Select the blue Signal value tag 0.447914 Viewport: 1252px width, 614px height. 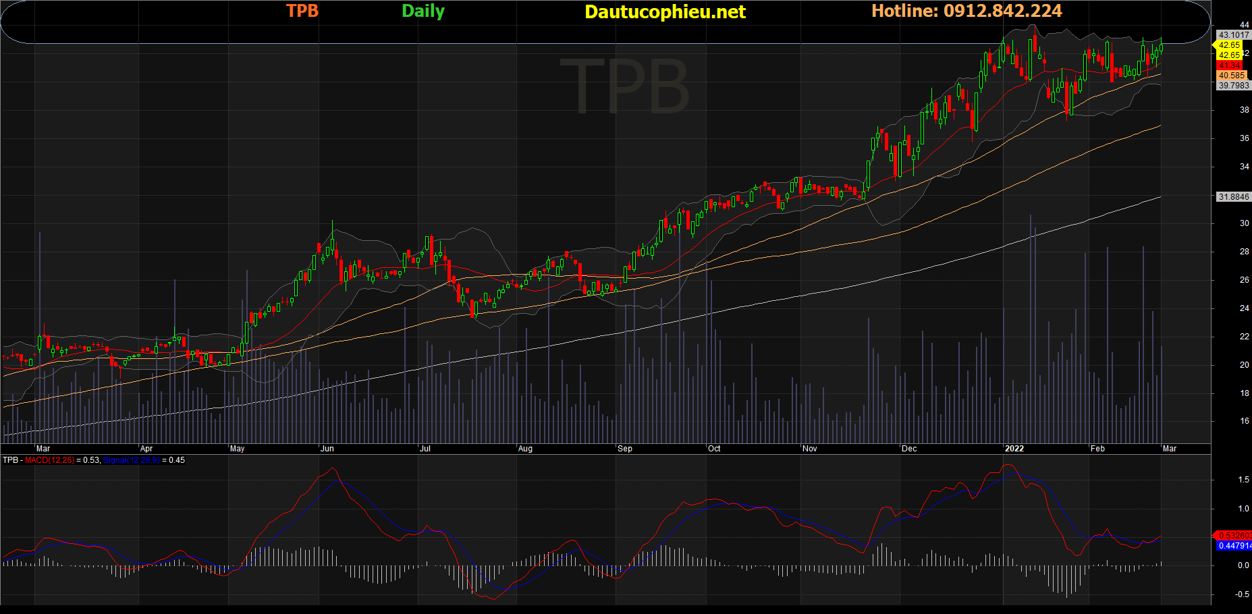coord(1234,546)
